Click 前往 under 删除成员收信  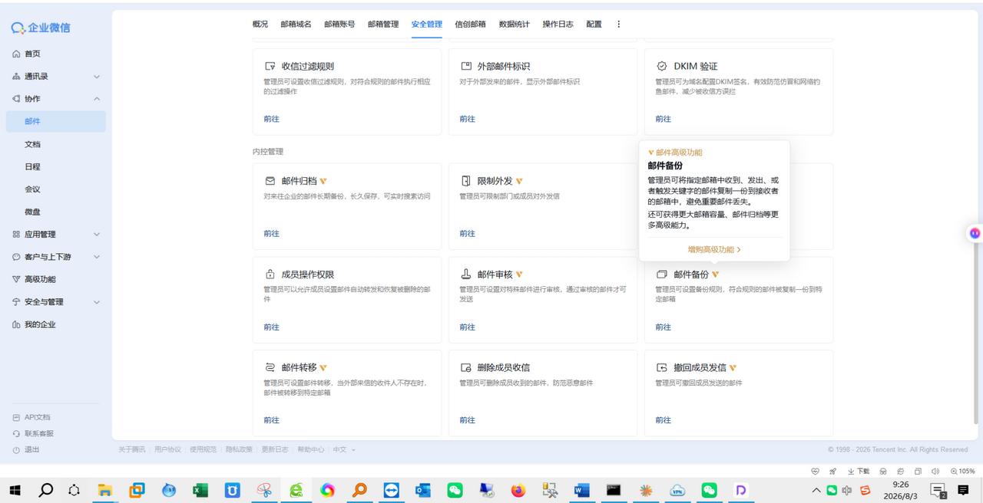(x=467, y=420)
